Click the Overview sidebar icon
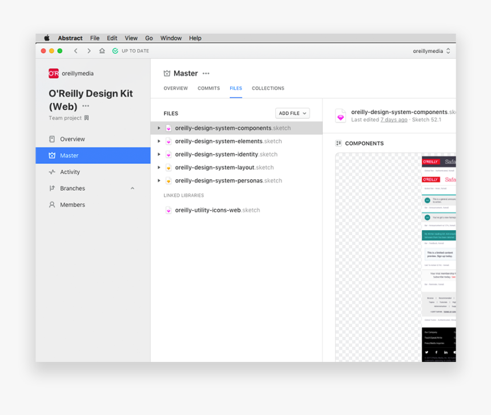The width and height of the screenshot is (491, 415). point(52,139)
